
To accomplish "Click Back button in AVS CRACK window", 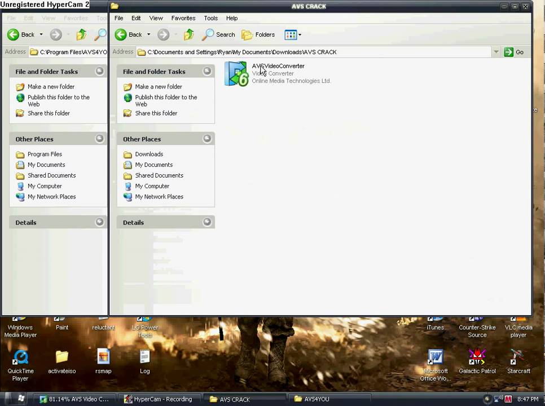I will pos(129,34).
